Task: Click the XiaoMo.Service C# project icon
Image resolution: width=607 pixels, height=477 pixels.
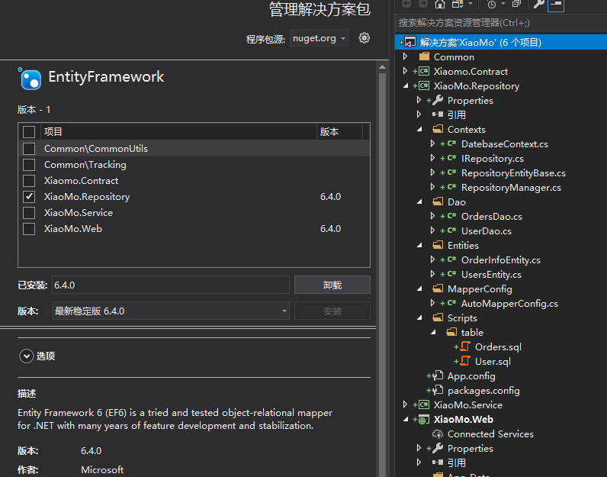Action: point(424,405)
